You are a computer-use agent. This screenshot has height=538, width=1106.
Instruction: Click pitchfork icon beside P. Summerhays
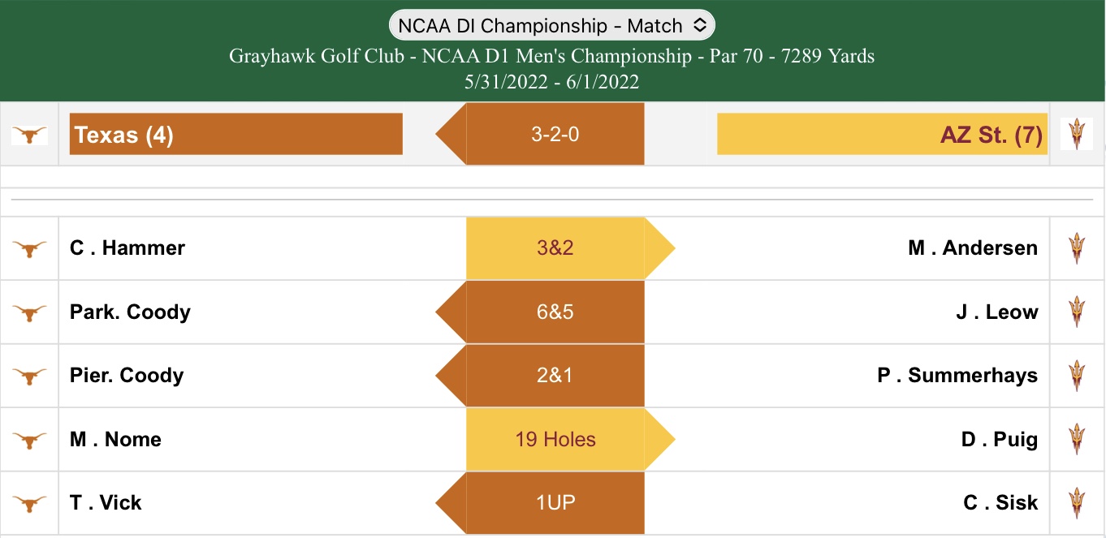pyautogui.click(x=1077, y=376)
